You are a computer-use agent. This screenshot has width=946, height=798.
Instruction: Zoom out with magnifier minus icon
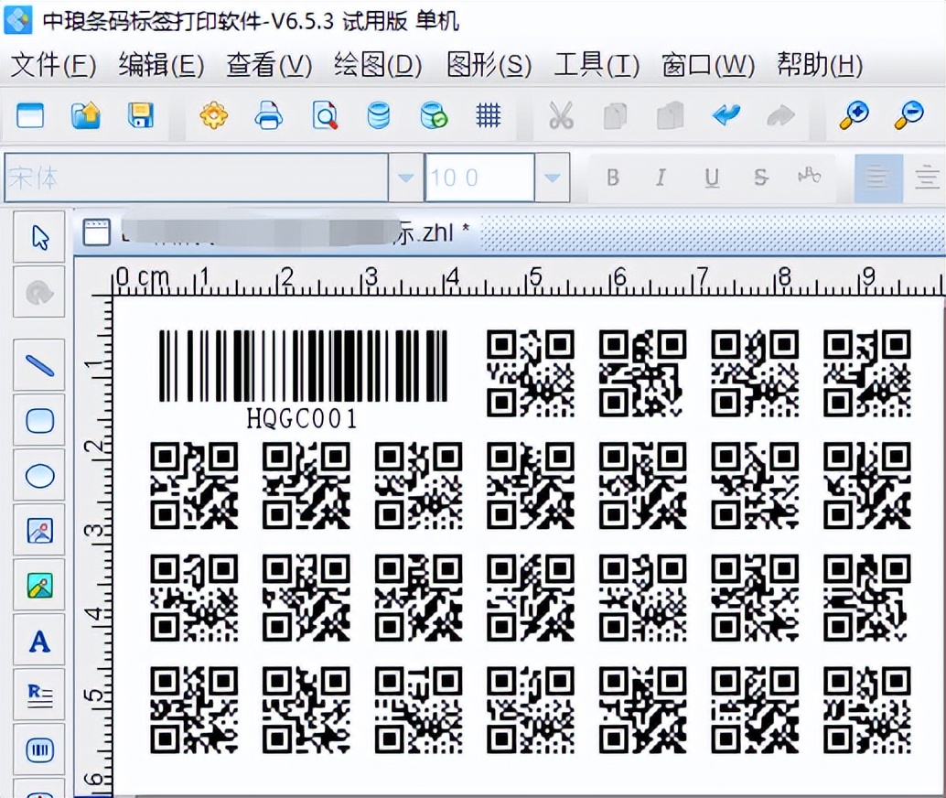click(908, 114)
